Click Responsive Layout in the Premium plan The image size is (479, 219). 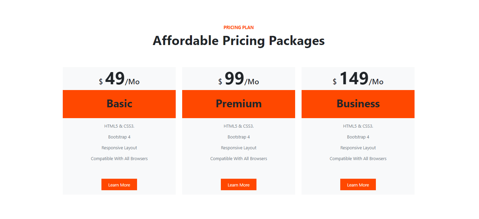point(238,148)
